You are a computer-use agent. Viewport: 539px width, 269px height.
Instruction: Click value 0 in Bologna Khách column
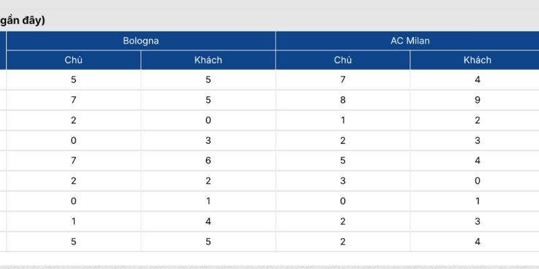208,120
